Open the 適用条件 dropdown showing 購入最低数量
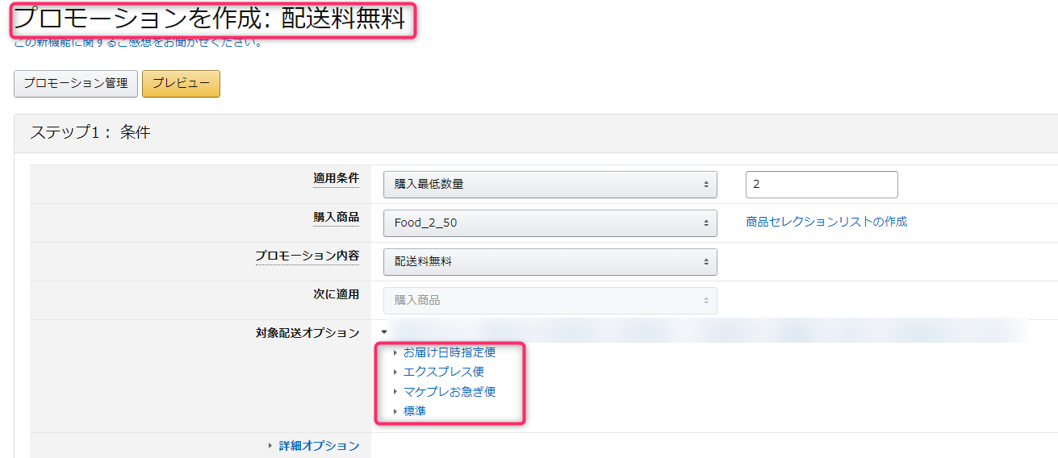 pos(550,184)
